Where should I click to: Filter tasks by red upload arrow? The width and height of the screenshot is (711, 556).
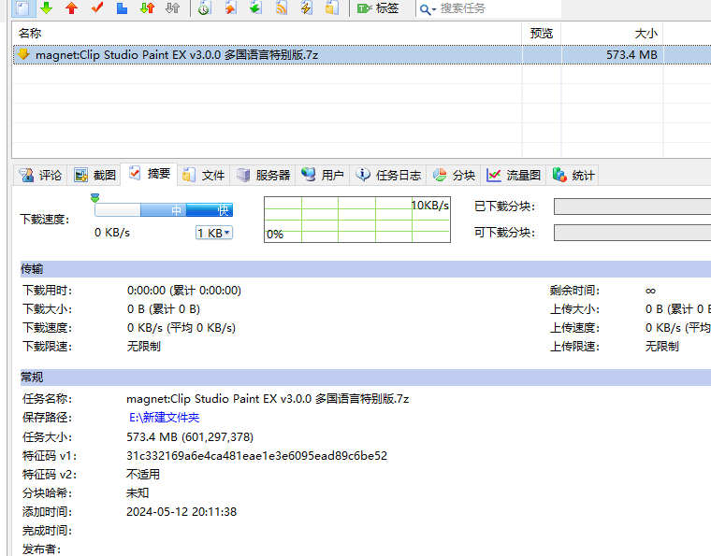pyautogui.click(x=71, y=7)
